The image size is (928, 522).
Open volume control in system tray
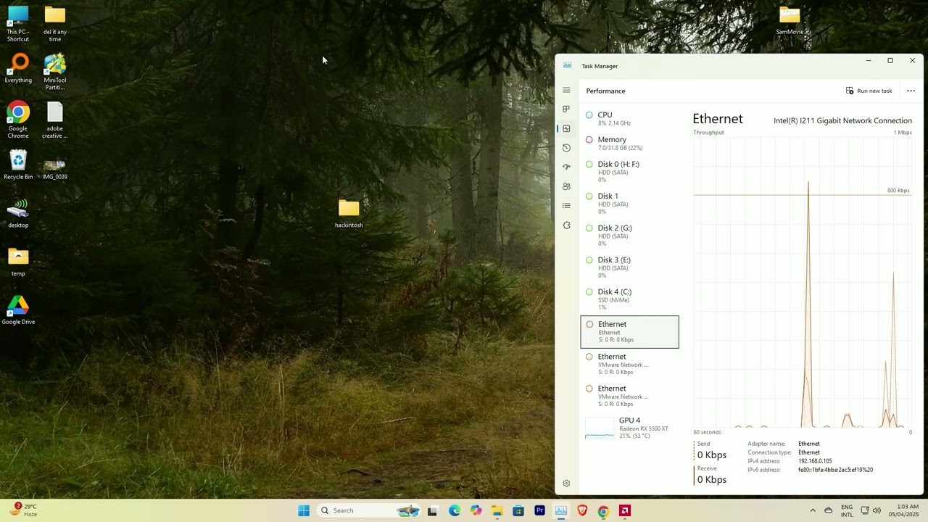(877, 510)
